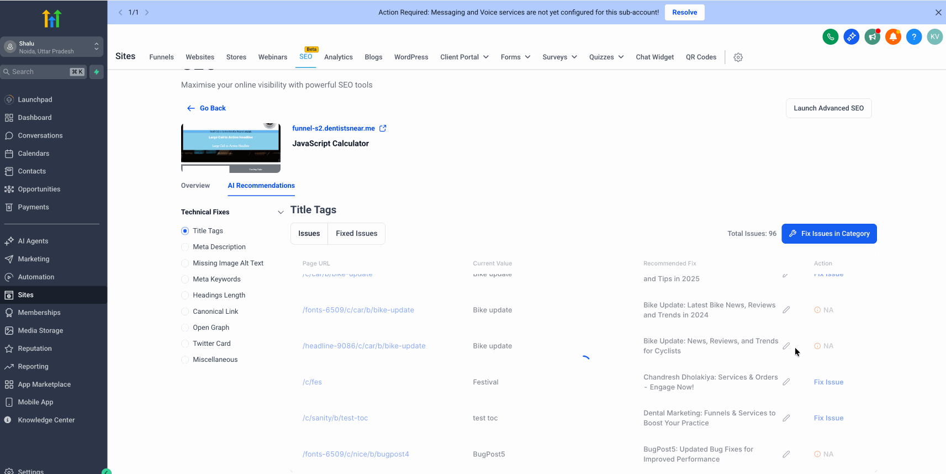Switch to the Funnels tab
This screenshot has width=946, height=474.
tap(161, 57)
